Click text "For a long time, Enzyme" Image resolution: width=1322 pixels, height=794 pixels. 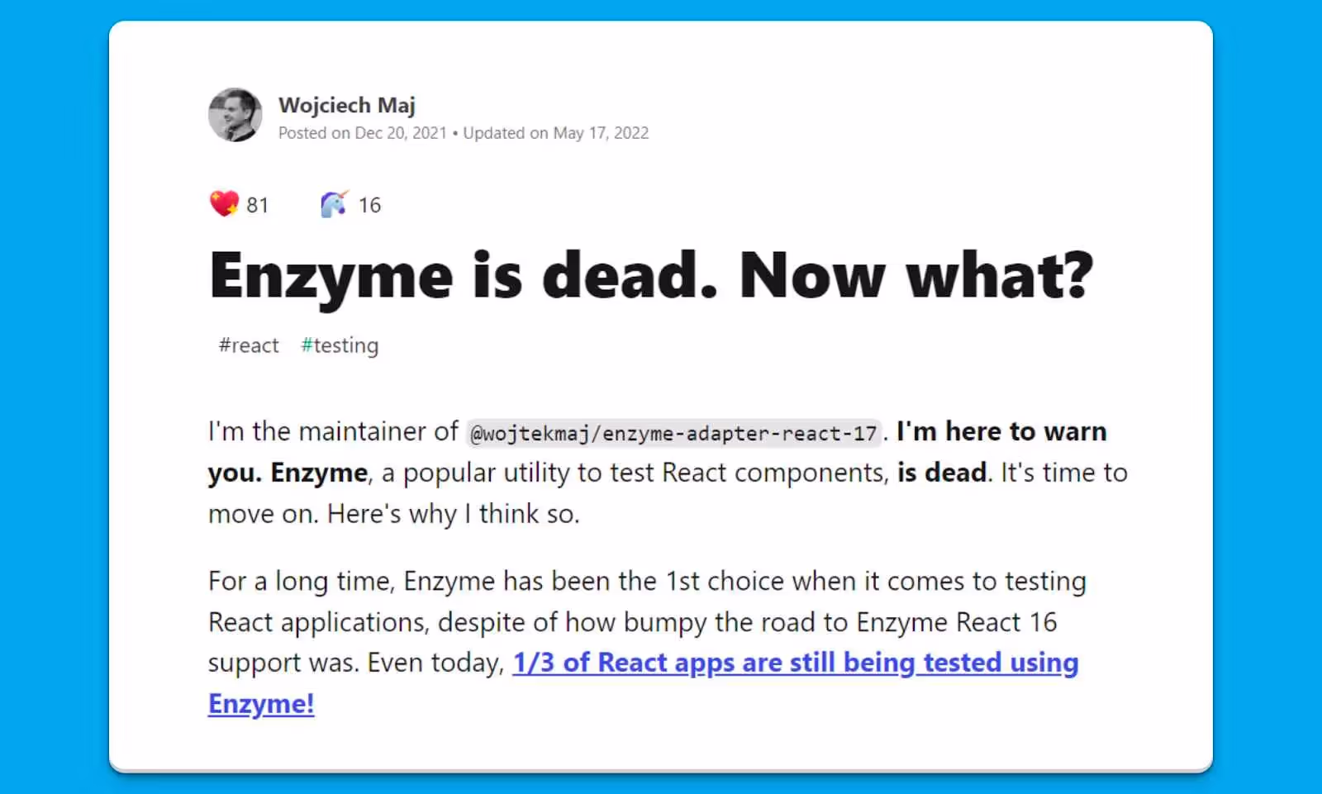pos(351,581)
